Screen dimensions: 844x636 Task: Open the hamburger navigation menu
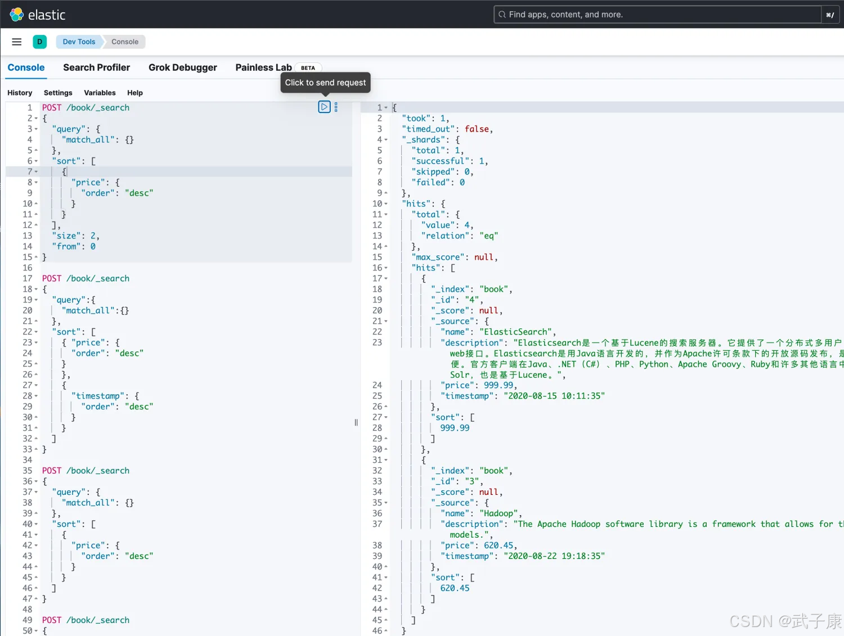coord(17,42)
